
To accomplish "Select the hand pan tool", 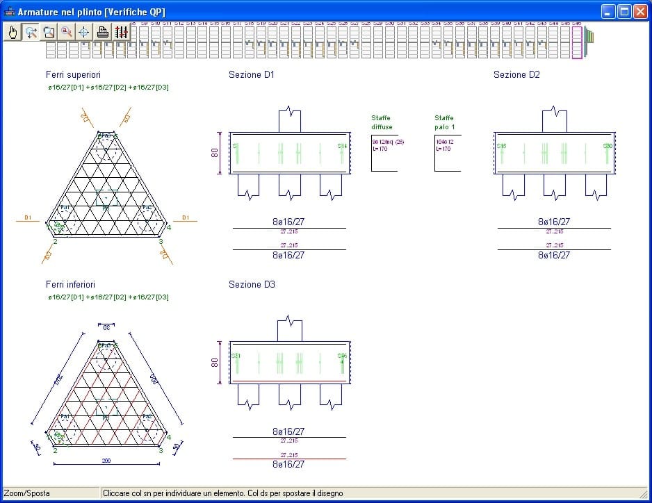I will point(13,32).
